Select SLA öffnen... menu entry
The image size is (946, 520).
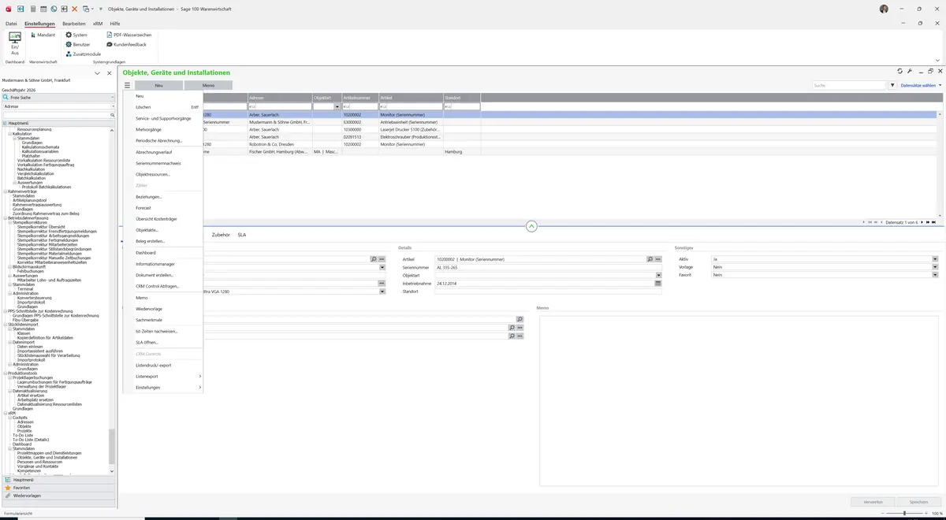(162, 343)
